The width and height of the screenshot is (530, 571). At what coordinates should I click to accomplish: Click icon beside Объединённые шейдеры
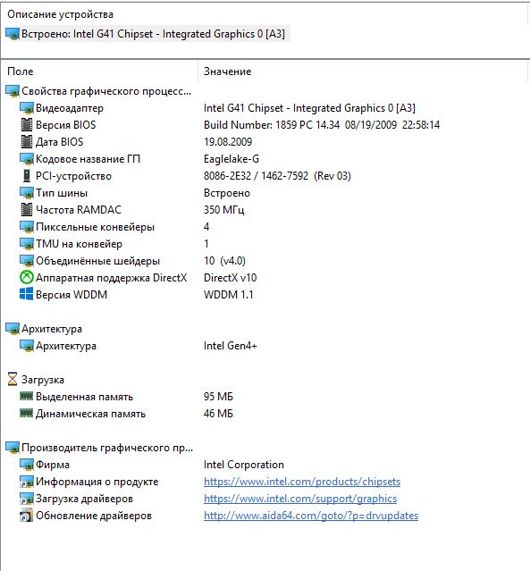tap(27, 261)
